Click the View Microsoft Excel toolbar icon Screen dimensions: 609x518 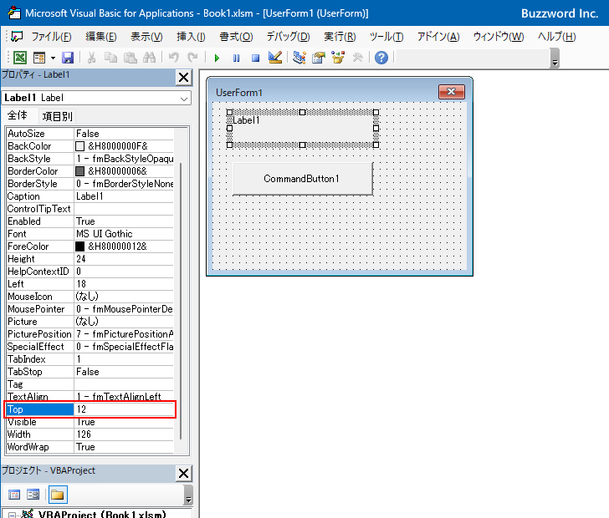[20, 58]
